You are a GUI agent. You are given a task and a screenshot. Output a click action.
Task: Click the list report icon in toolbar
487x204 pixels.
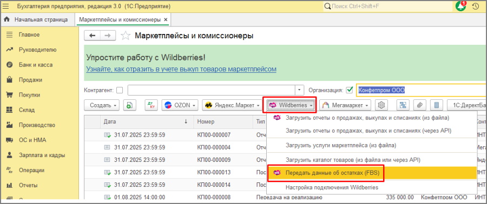(x=436, y=105)
